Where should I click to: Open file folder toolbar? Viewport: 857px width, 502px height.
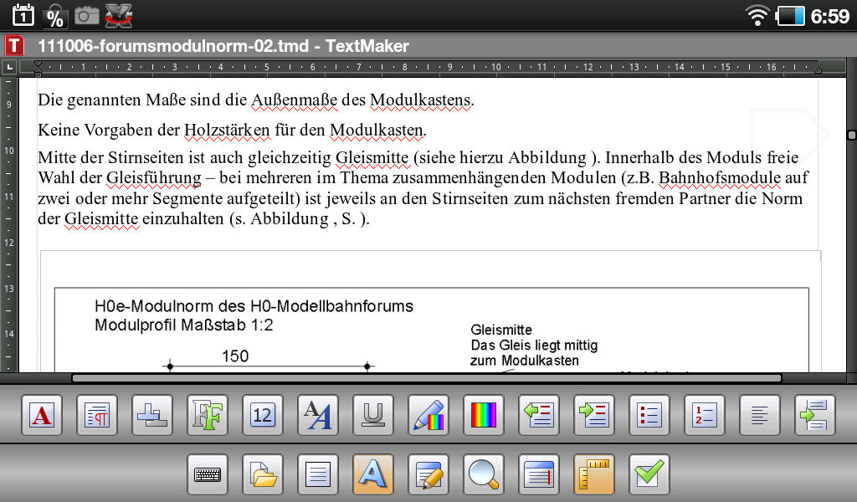(263, 475)
